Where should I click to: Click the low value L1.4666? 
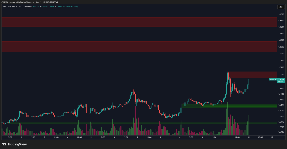pyautogui.click(x=51, y=7)
